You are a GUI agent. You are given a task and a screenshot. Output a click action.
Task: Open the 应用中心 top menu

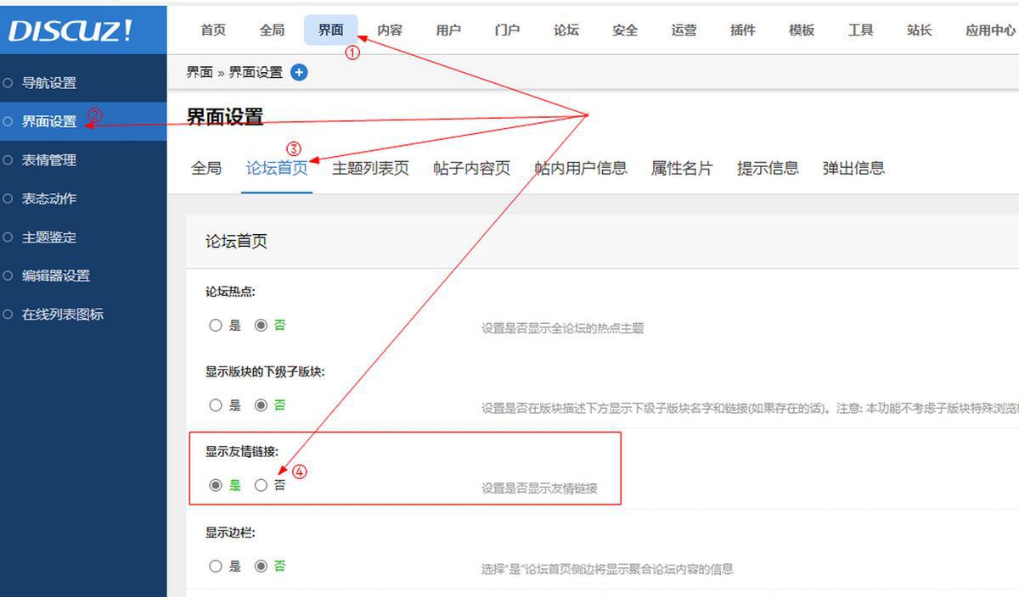990,30
